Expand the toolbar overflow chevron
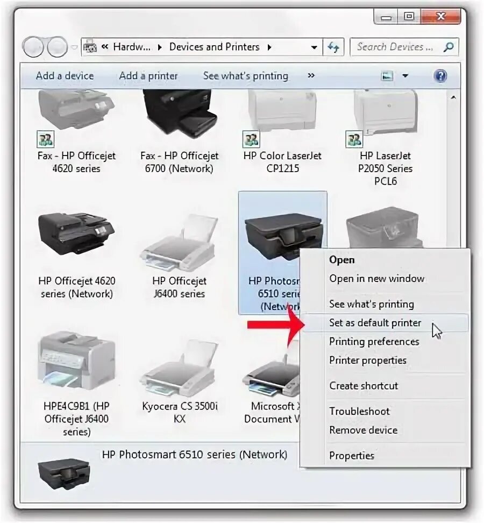This screenshot has height=523, width=484. (311, 76)
